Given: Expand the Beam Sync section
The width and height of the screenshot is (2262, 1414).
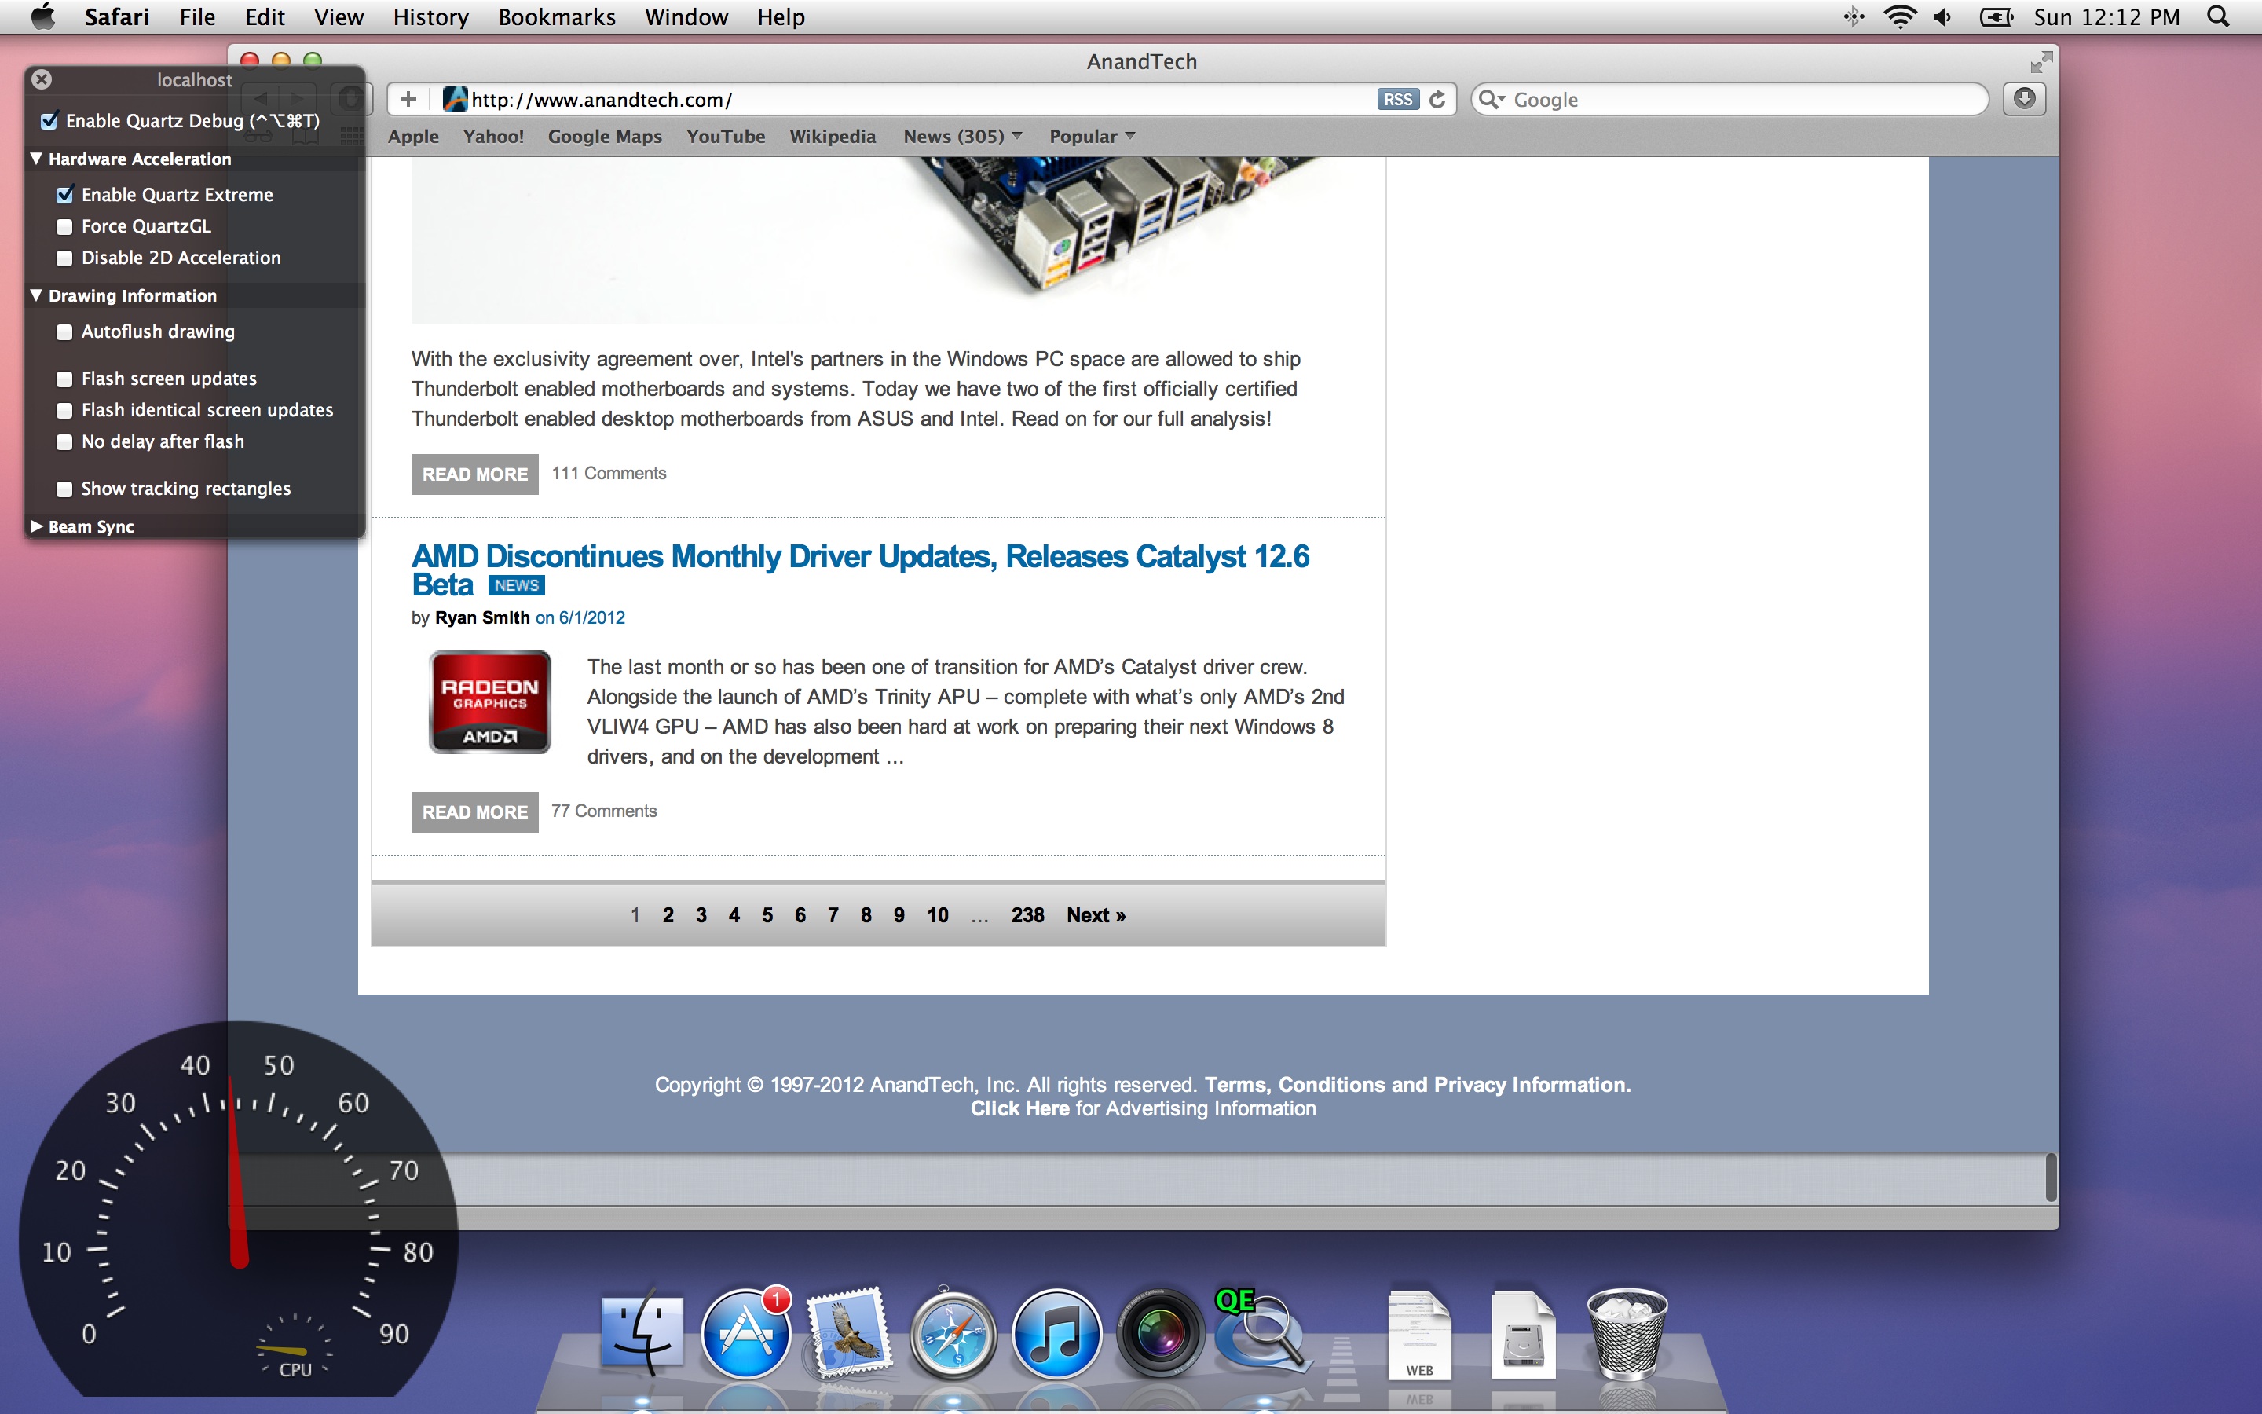Looking at the screenshot, I should (x=36, y=526).
